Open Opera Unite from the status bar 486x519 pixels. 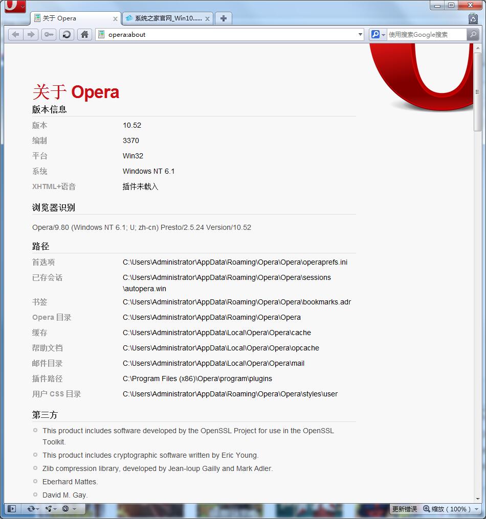(x=48, y=509)
